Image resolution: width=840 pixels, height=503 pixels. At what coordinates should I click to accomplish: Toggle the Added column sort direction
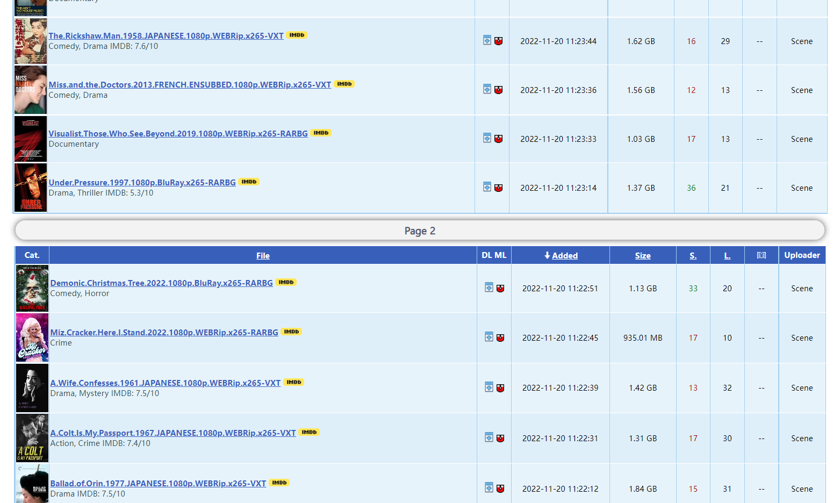(564, 255)
